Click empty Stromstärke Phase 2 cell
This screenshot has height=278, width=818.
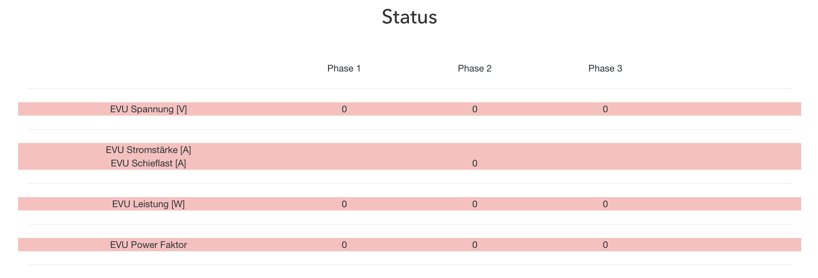tap(475, 150)
